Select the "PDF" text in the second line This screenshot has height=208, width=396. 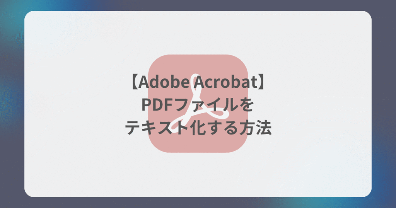157,105
